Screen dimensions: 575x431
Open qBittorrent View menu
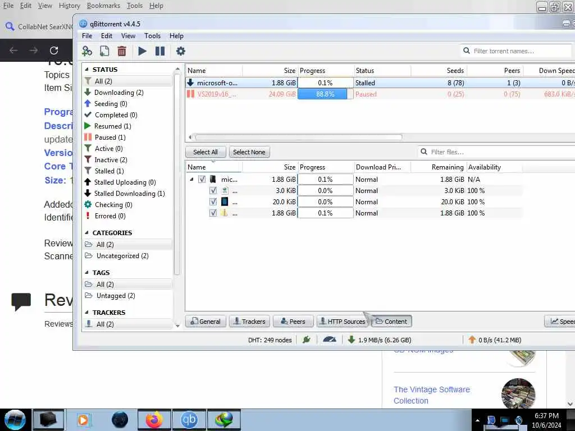(129, 36)
